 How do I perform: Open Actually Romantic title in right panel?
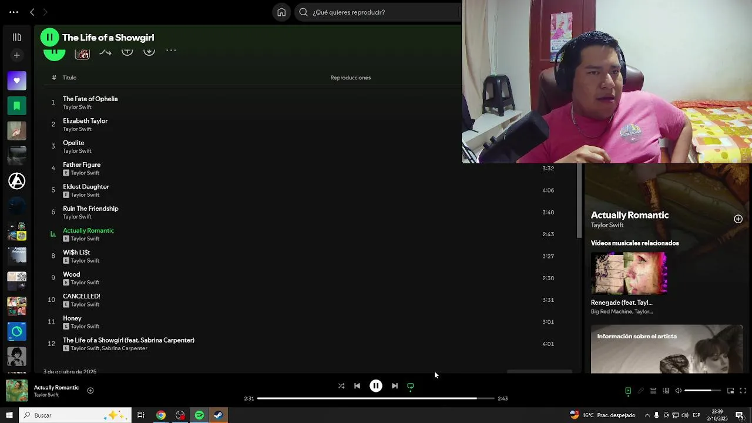pos(630,215)
